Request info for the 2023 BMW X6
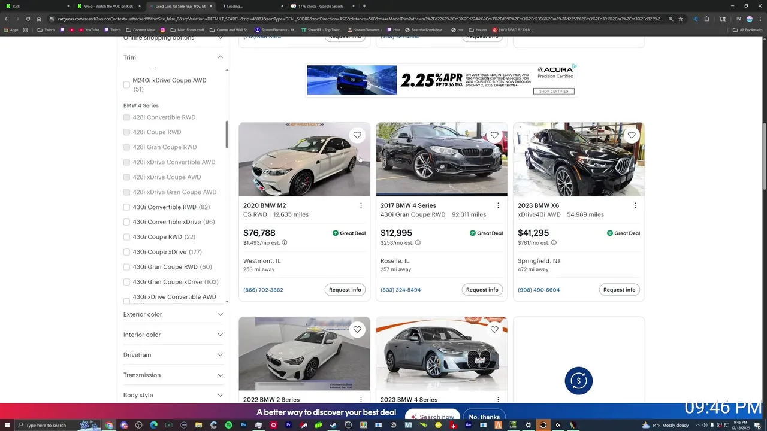 tap(620, 290)
